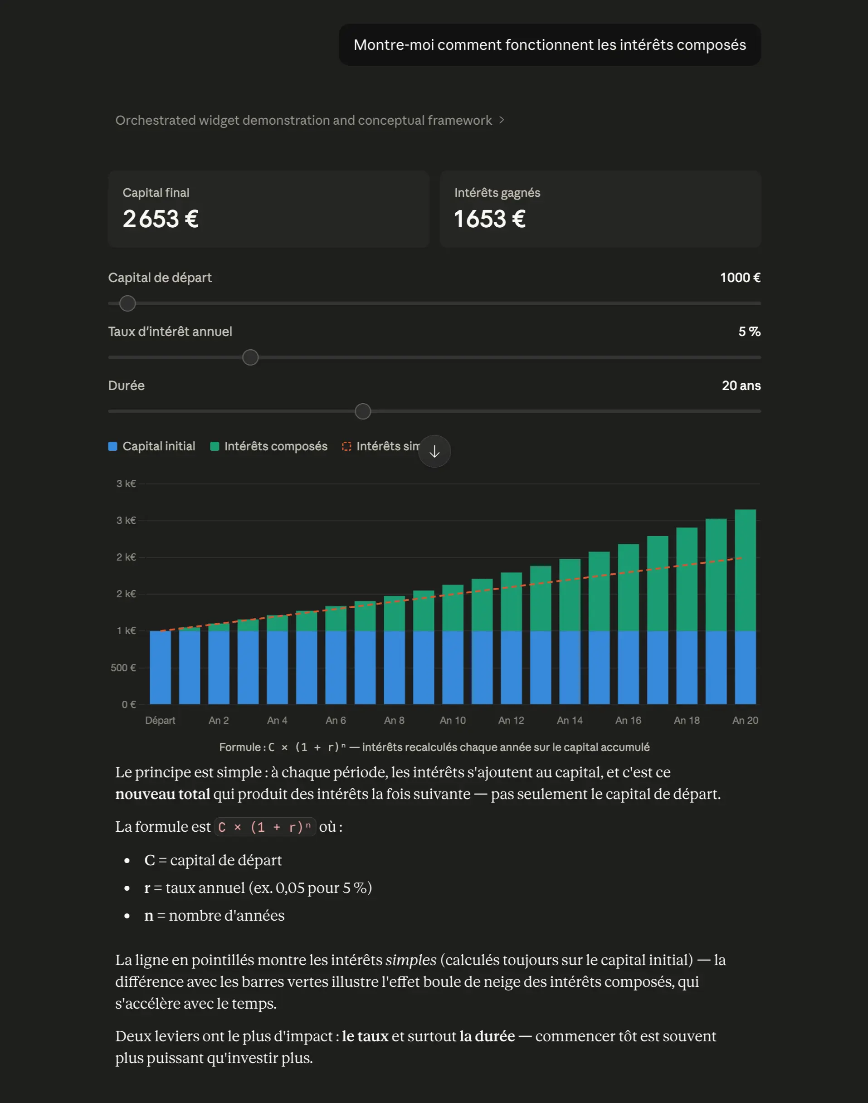Click the user message bubble about intérêts composés
Viewport: 868px width, 1103px height.
point(549,45)
